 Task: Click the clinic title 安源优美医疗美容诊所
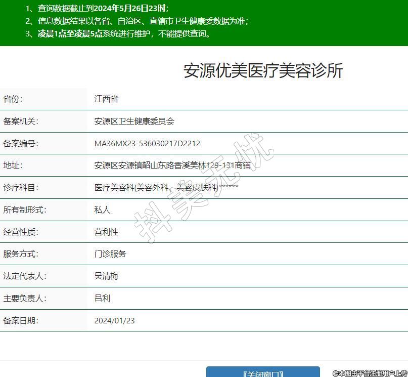point(263,71)
